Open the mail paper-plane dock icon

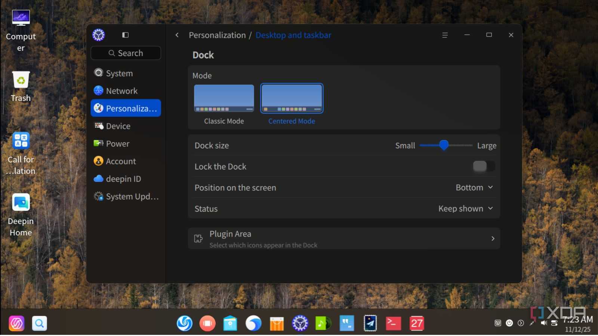[370, 323]
